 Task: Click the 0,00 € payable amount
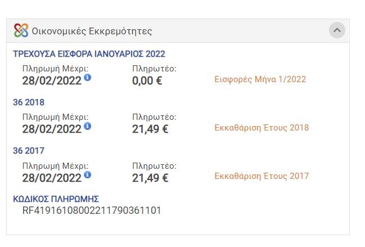tap(147, 81)
